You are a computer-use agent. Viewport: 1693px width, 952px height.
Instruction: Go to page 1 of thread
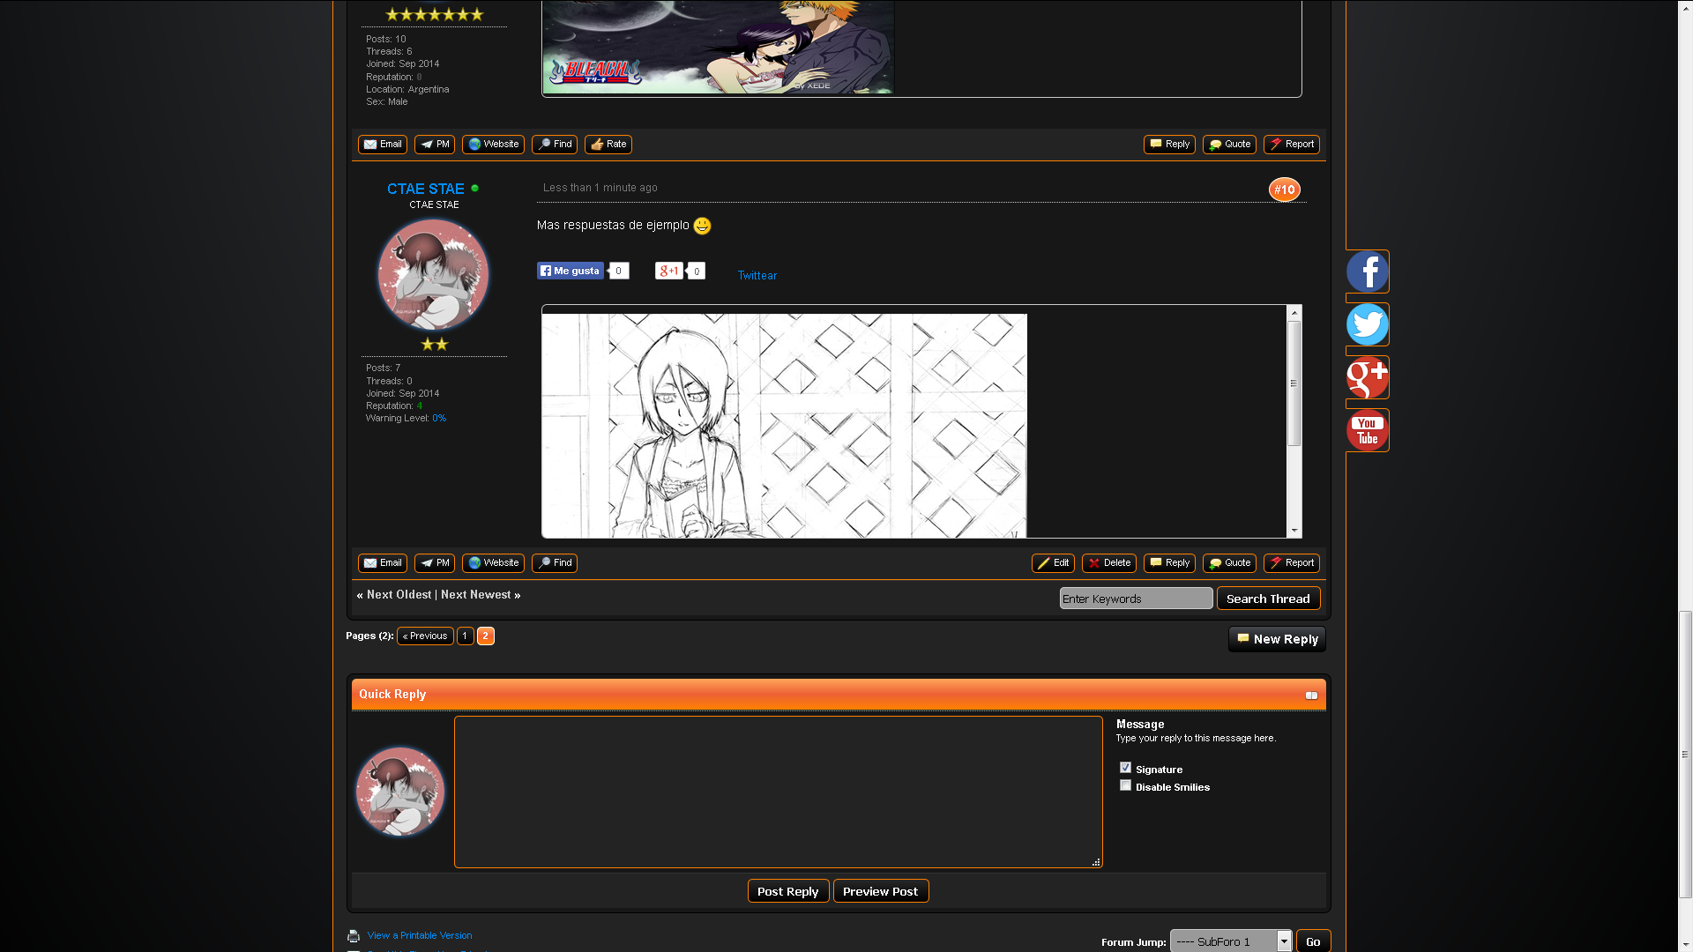465,636
